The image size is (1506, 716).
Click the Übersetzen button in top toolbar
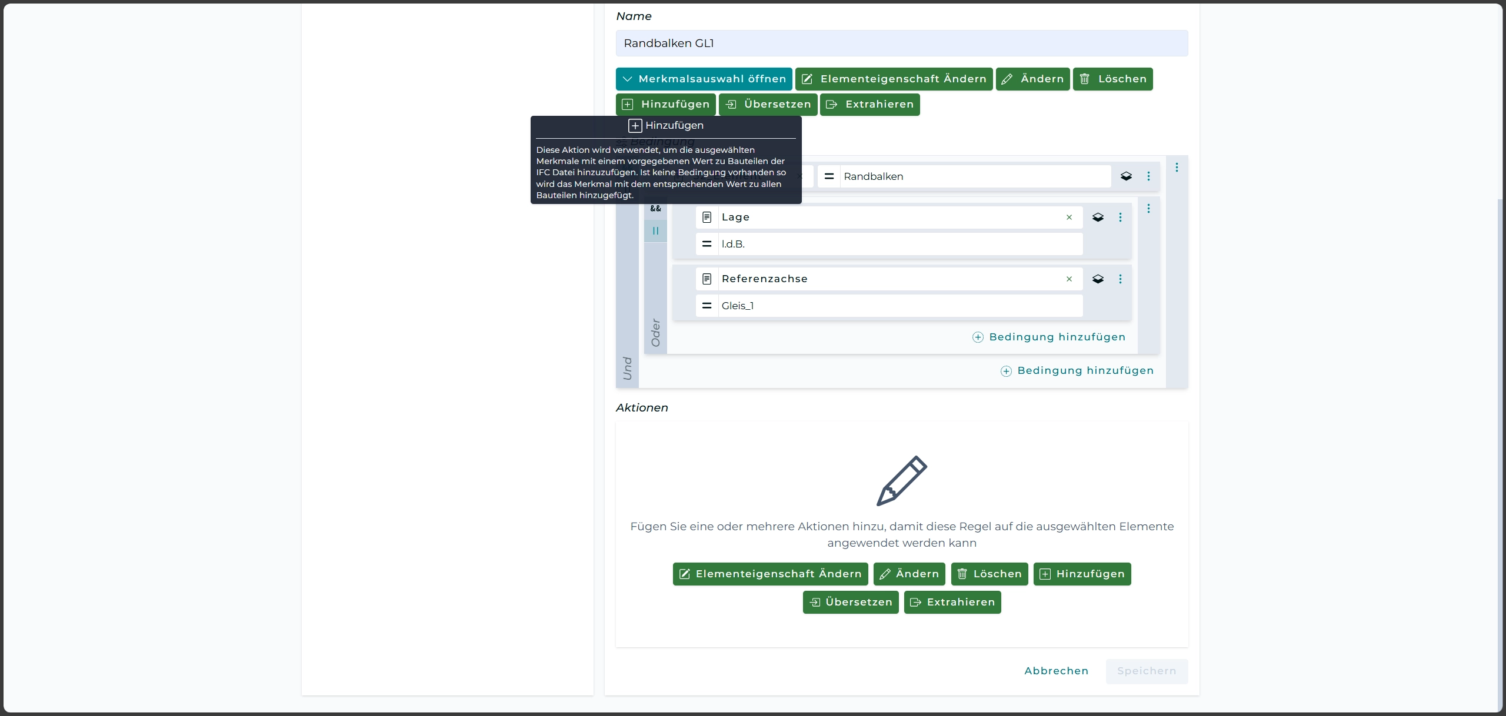(x=768, y=104)
